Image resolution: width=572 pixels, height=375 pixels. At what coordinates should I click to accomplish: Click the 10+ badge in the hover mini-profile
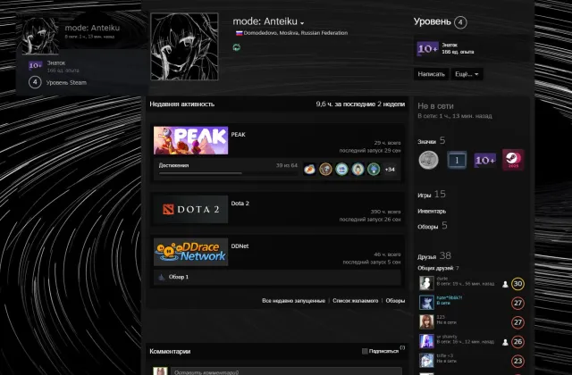pyautogui.click(x=36, y=65)
